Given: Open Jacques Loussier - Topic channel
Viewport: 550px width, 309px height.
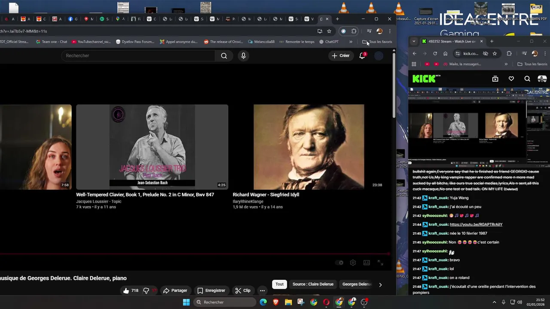Looking at the screenshot, I should point(98,201).
